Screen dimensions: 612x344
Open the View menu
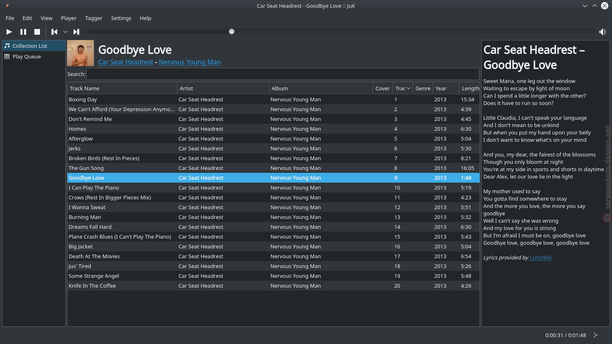pyautogui.click(x=47, y=18)
